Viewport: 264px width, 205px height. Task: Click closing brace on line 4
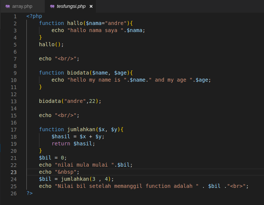[41, 37]
